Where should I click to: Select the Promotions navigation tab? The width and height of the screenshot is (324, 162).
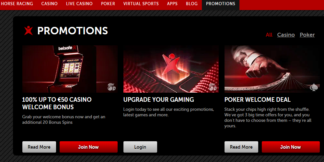pos(221,4)
